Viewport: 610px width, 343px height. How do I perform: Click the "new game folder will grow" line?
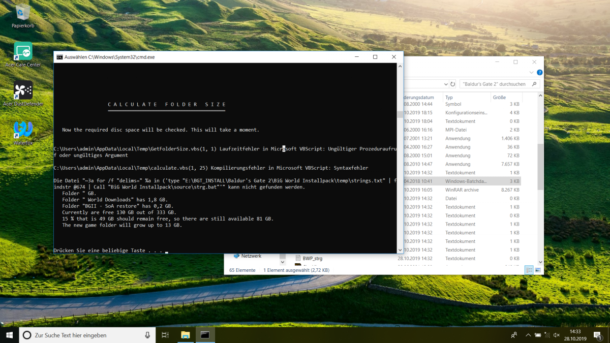click(x=122, y=225)
